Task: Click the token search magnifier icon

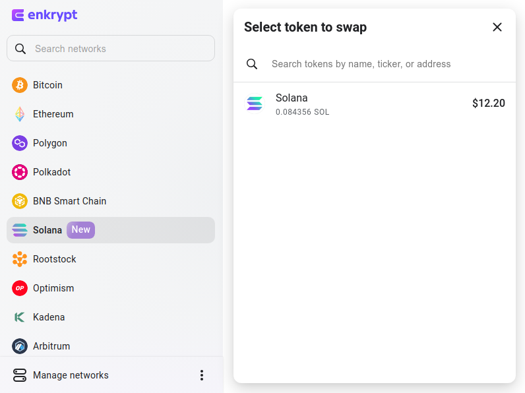Action: (x=252, y=64)
